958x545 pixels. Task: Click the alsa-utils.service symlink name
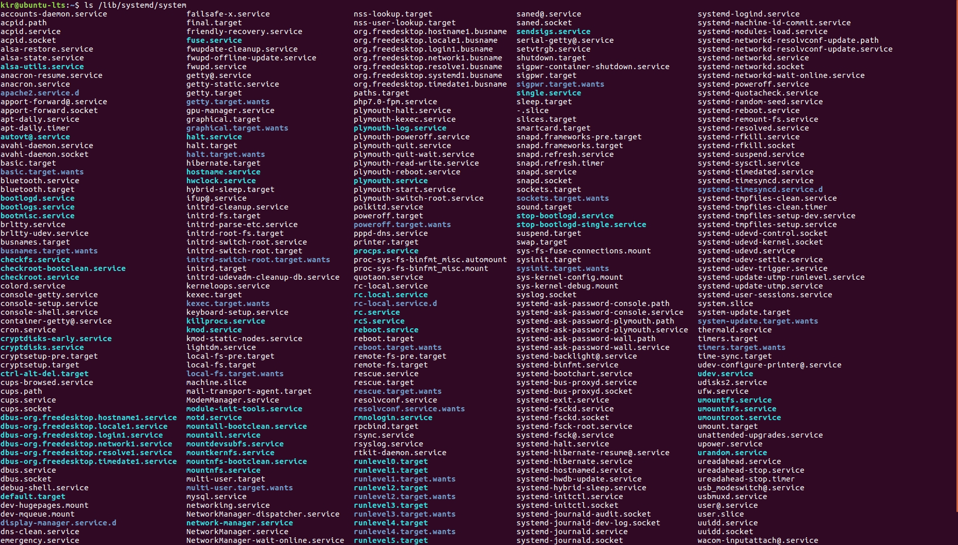tap(42, 67)
